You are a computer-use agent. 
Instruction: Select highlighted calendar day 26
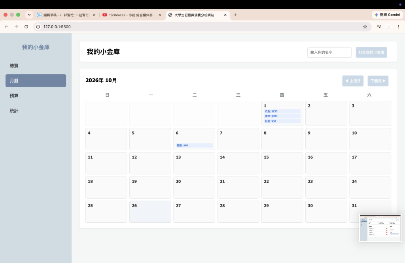tap(150, 212)
